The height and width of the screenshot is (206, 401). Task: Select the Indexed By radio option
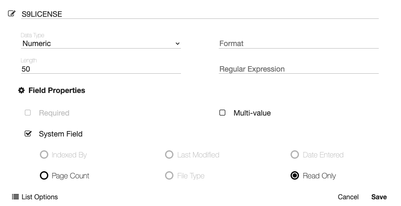pos(44,155)
